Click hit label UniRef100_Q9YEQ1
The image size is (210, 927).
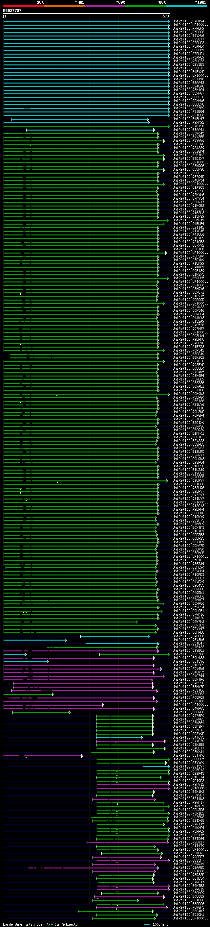188,650
